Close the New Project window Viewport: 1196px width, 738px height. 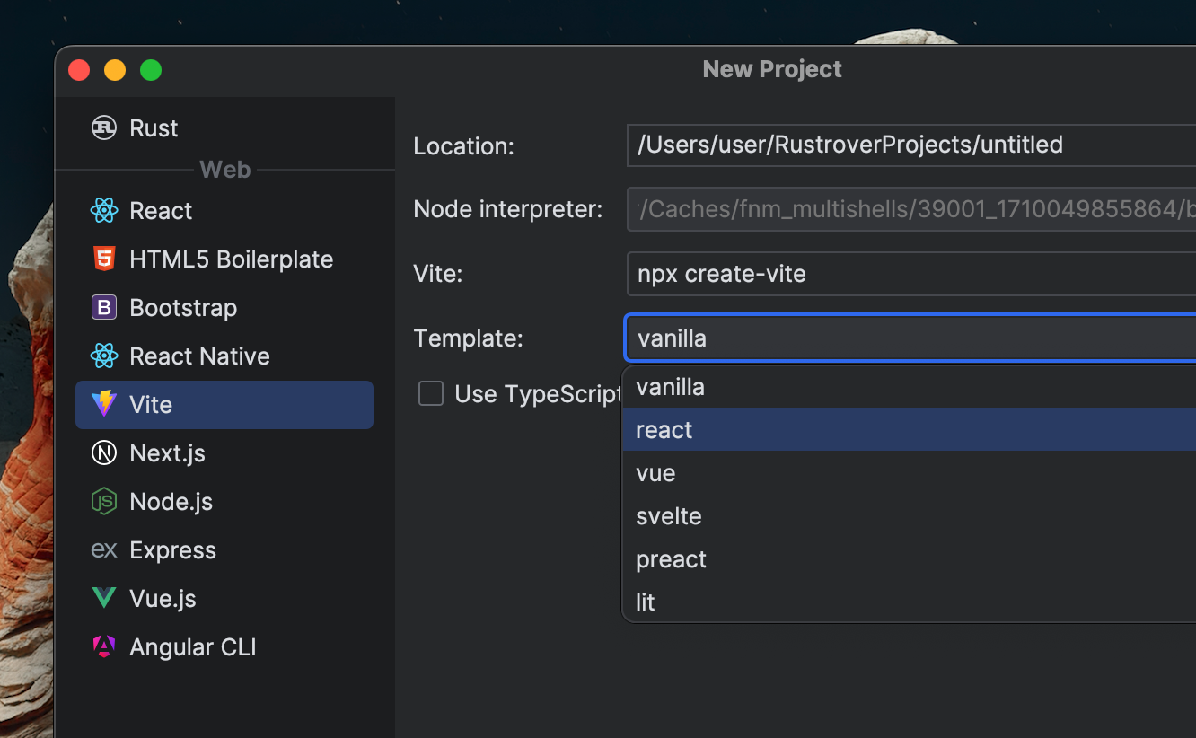(79, 70)
